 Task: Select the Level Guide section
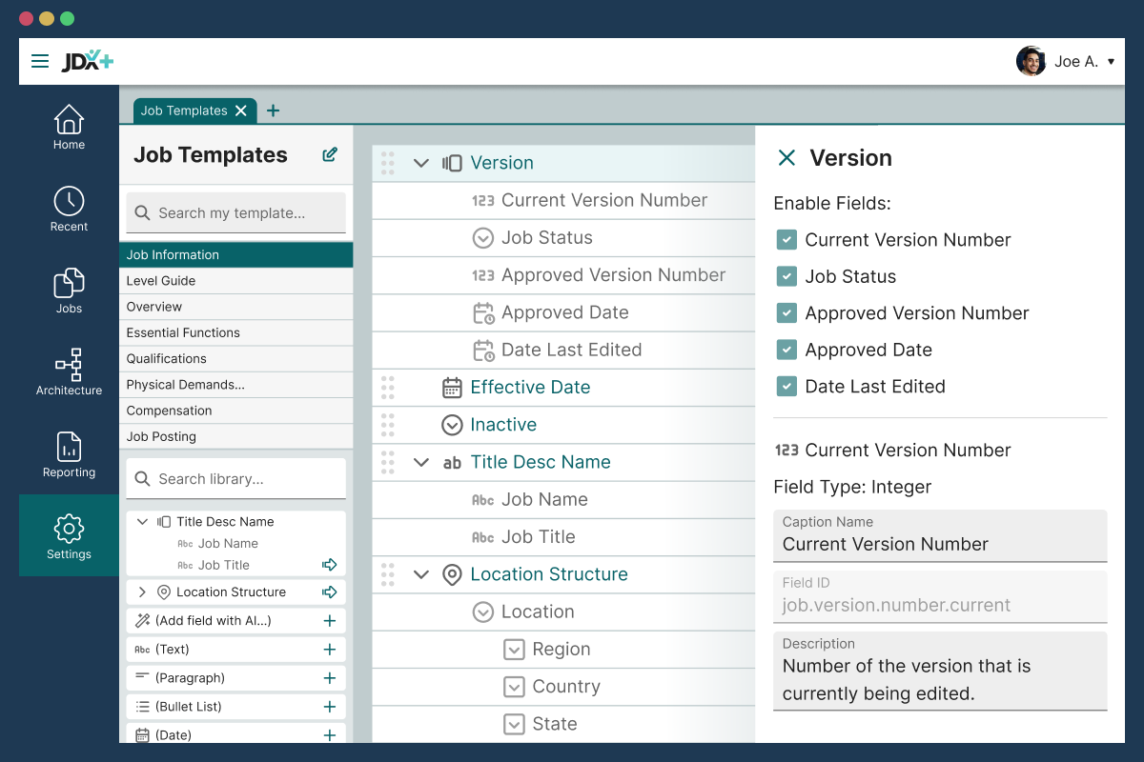click(x=161, y=281)
